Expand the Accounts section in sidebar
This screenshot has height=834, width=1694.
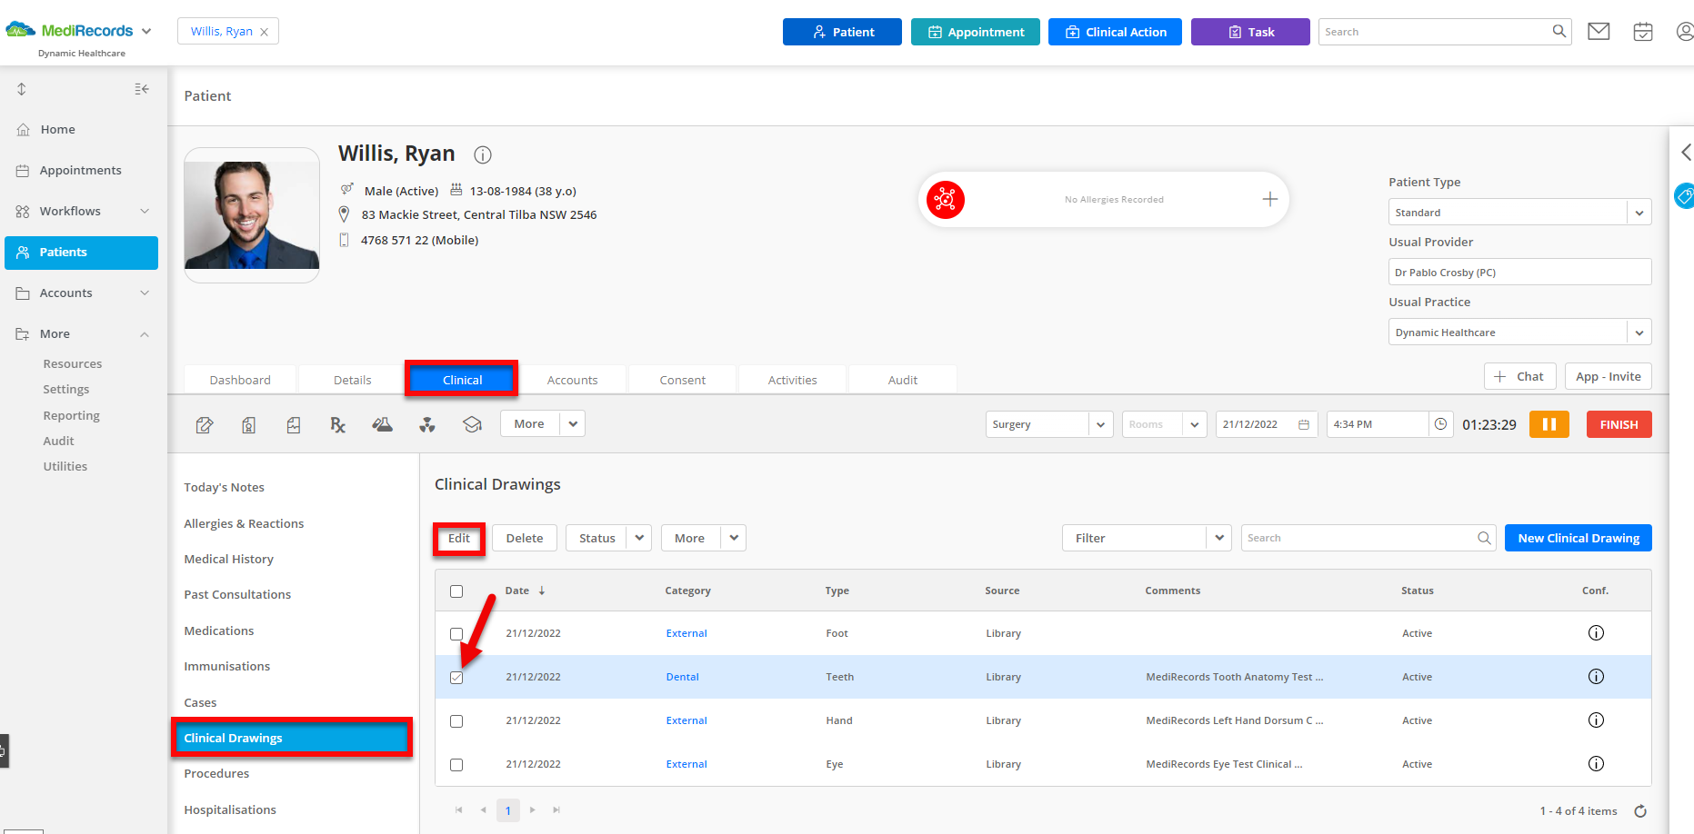(81, 293)
